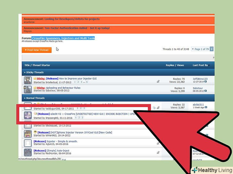This screenshot has height=174, width=233.
Task: Go to last post icon by abdla1511
Action: coord(206,107)
